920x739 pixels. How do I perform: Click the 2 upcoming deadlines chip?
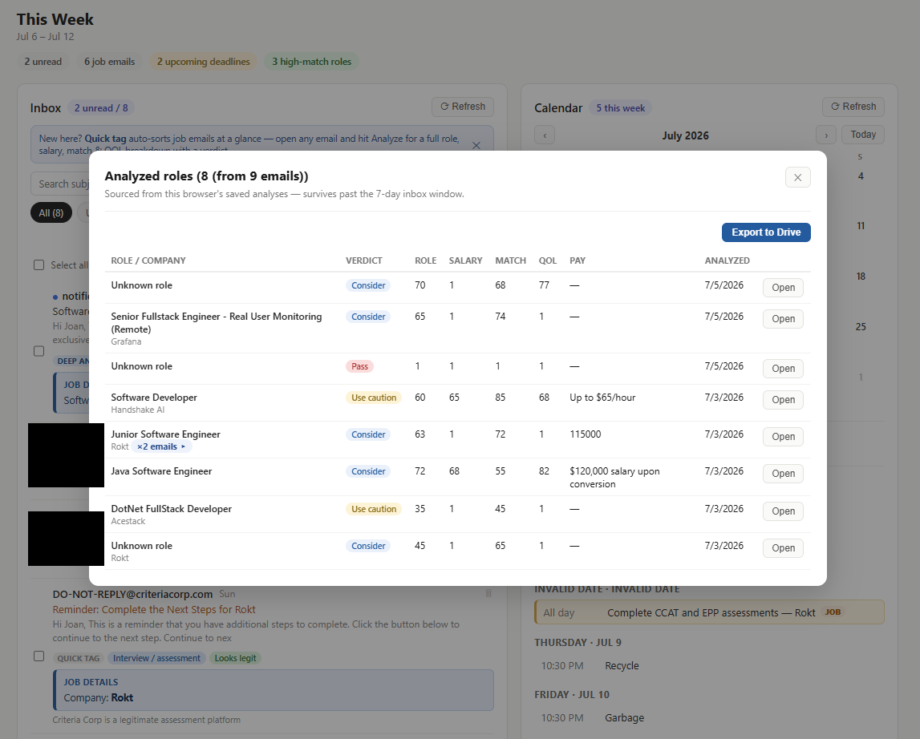coord(203,62)
